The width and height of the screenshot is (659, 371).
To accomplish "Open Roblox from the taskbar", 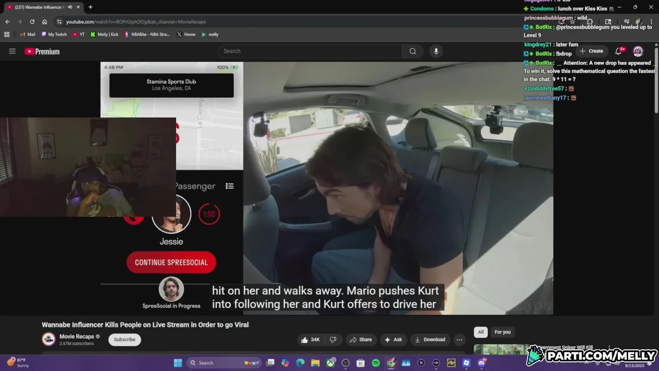I will coord(466,363).
